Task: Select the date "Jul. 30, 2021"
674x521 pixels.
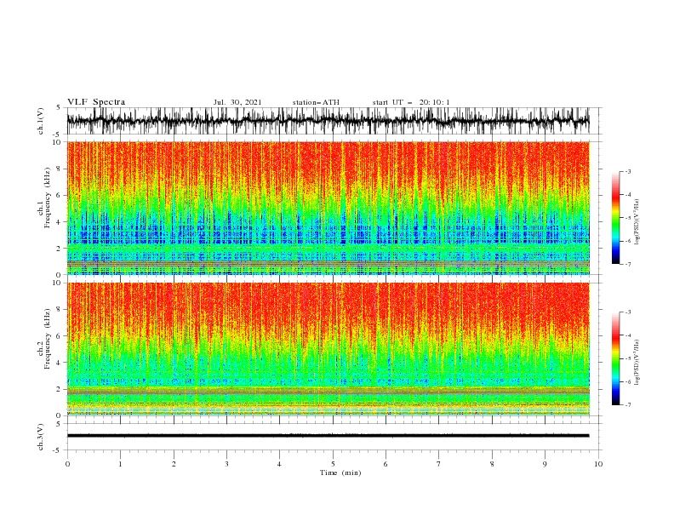Action: click(x=237, y=102)
